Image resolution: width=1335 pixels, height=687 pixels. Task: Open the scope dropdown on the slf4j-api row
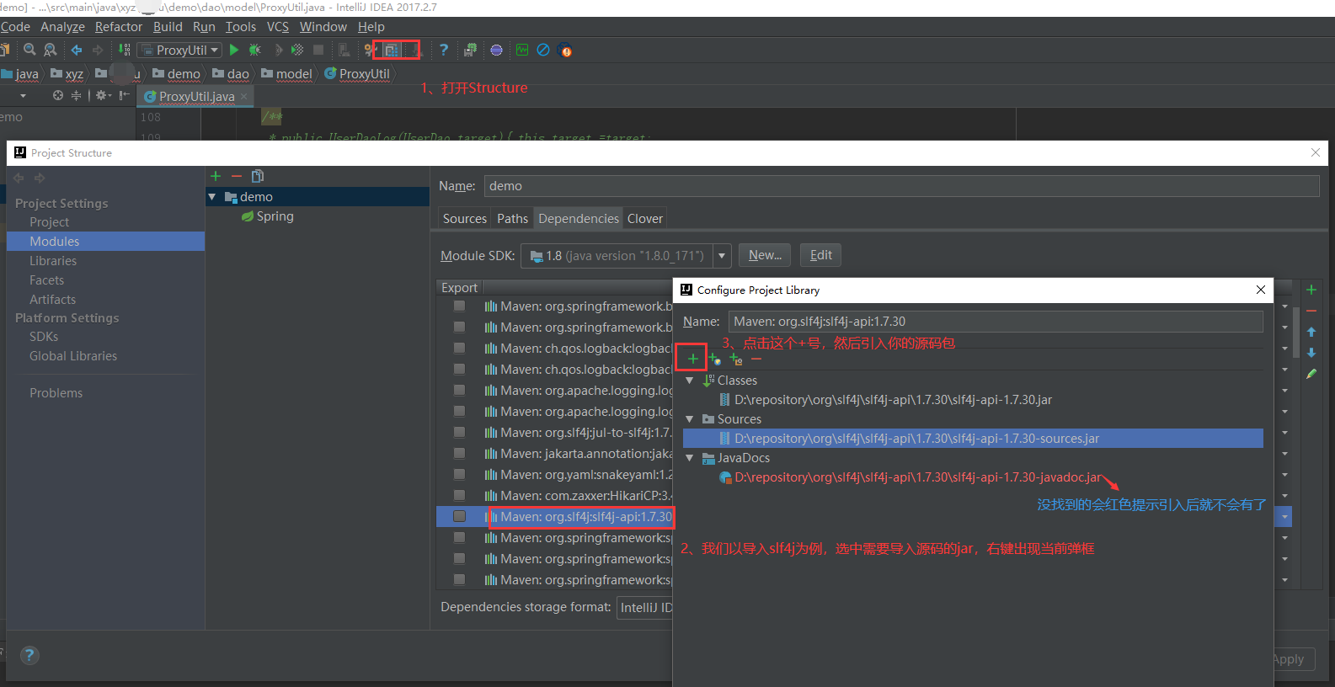1284,516
